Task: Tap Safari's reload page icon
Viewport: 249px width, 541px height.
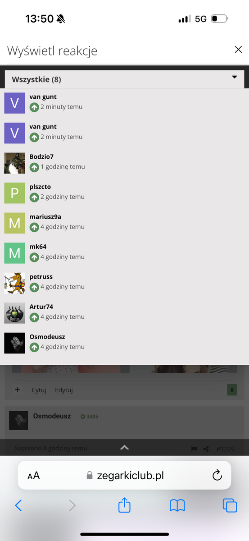Action: 217,475
